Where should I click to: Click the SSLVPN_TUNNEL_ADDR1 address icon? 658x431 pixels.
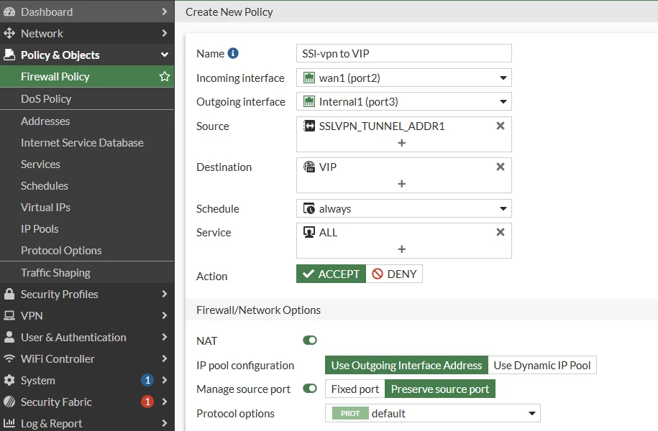(309, 126)
